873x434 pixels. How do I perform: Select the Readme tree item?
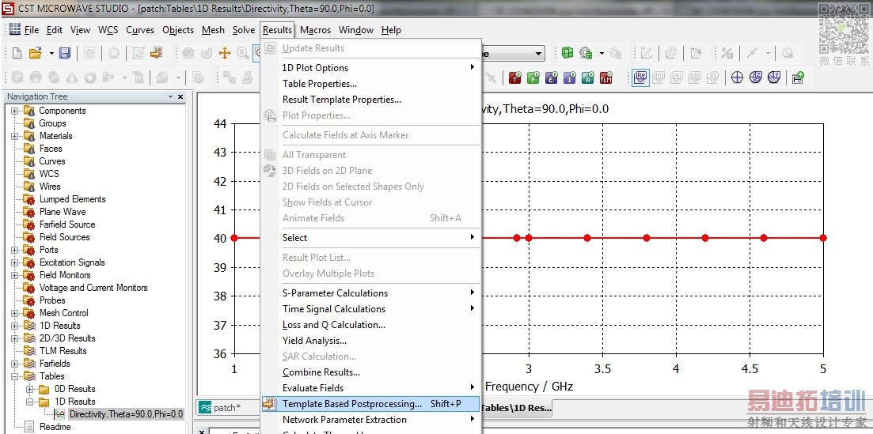coord(55,427)
